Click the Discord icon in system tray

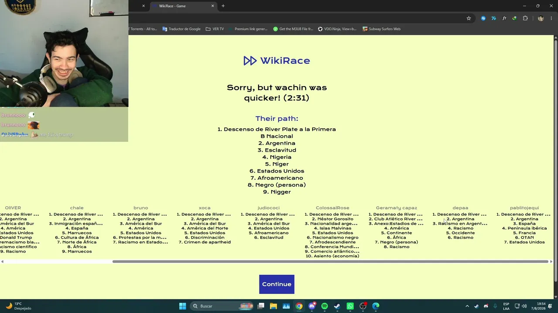486,306
